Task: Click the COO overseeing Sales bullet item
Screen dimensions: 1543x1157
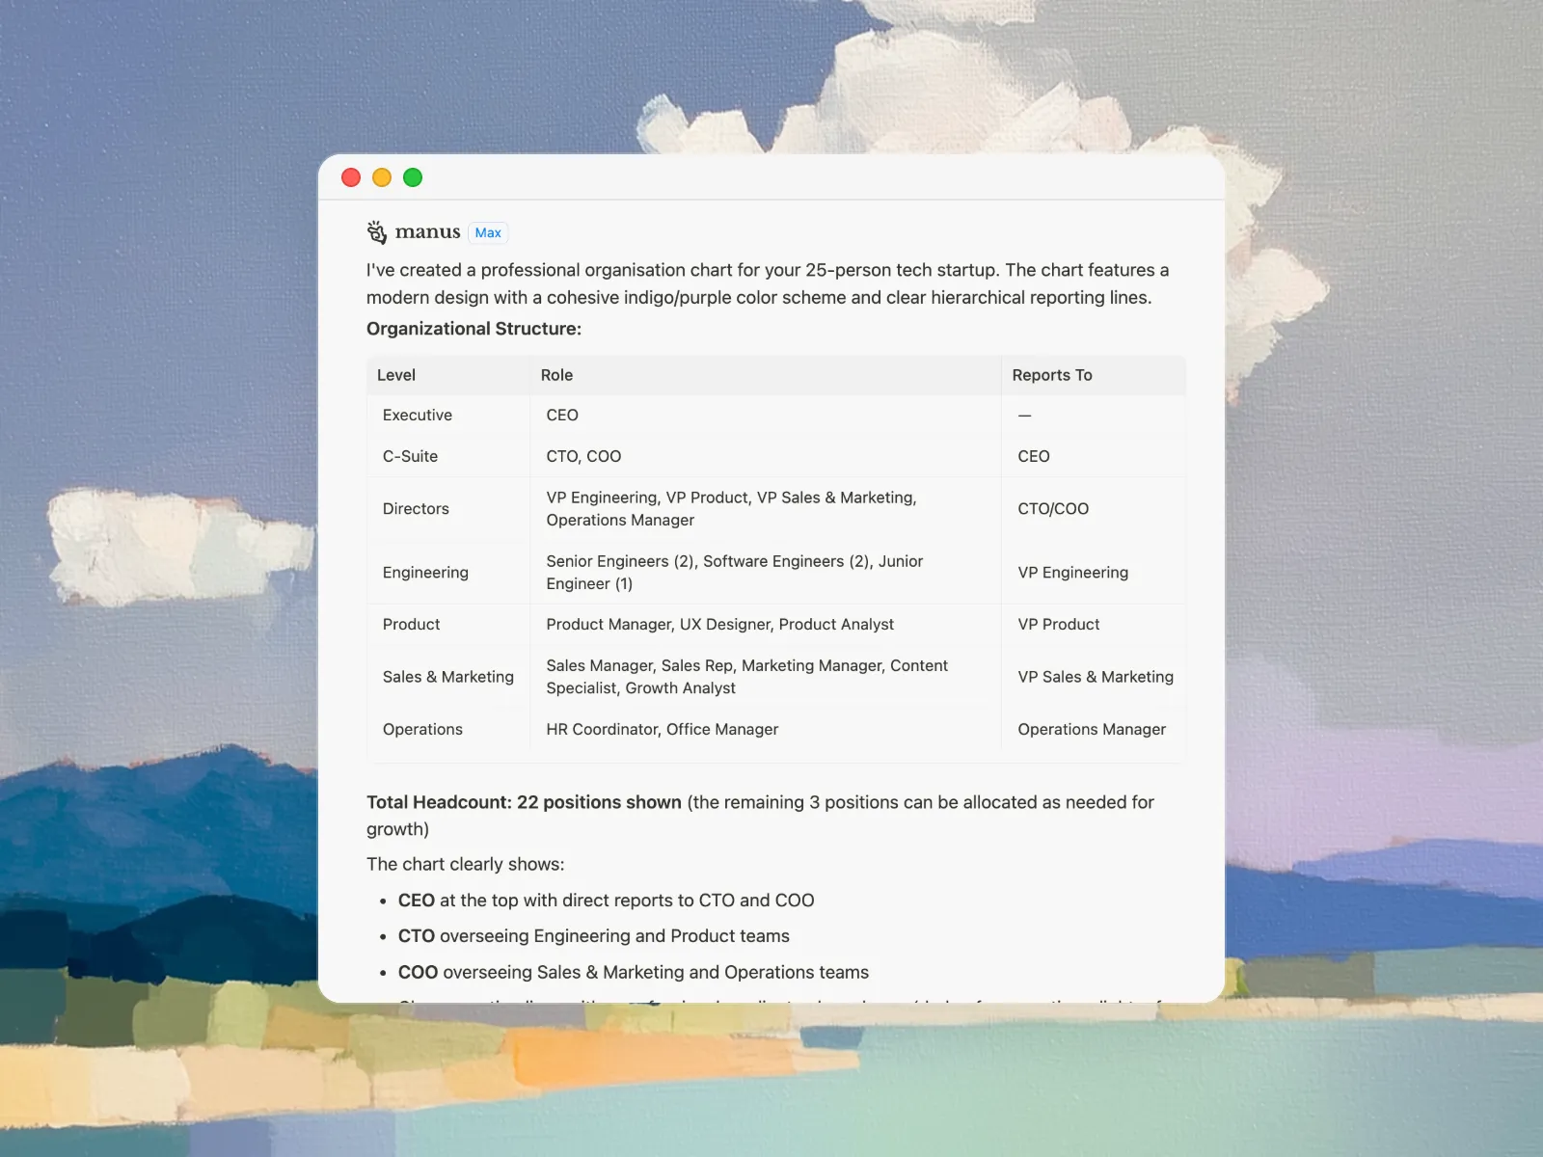Action: pos(633,972)
